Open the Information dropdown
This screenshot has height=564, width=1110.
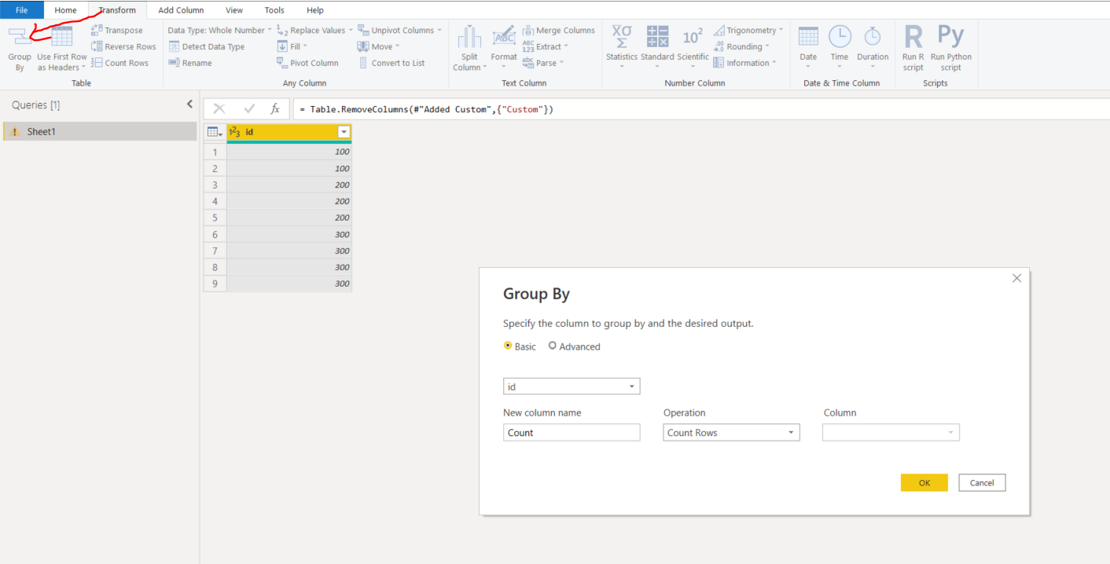pos(744,63)
